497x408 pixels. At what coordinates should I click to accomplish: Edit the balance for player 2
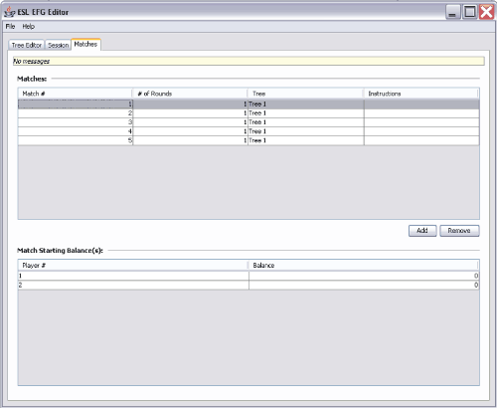click(364, 285)
